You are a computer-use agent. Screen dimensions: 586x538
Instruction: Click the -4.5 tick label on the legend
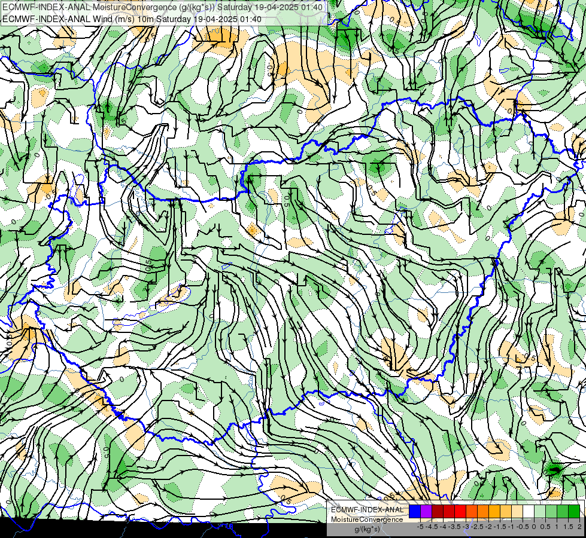(x=432, y=527)
